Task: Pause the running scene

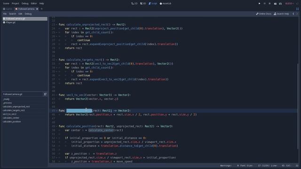Action: (x=264, y=3)
